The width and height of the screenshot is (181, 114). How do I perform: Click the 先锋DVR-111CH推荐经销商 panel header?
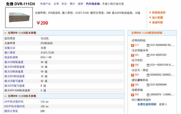point(152,33)
